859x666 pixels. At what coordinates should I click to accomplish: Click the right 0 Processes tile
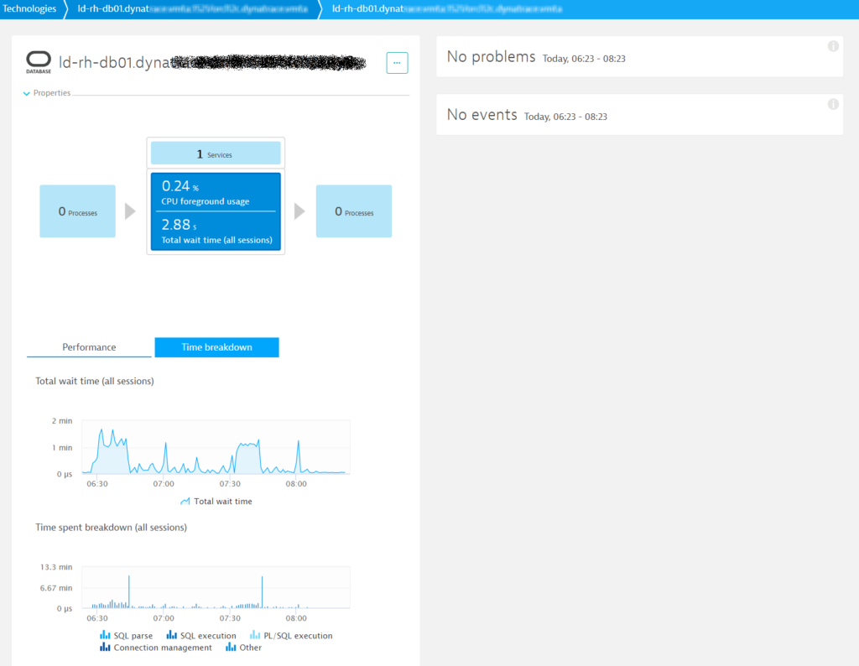tap(353, 211)
